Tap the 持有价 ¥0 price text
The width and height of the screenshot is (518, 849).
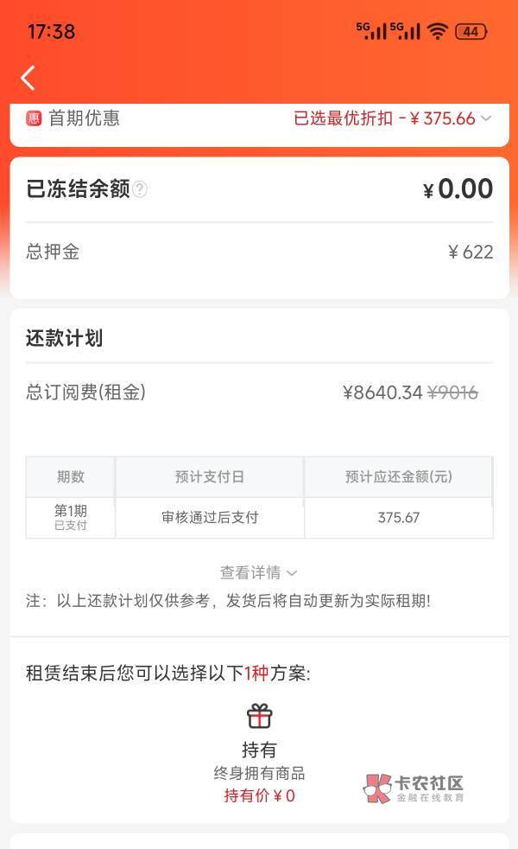tap(259, 795)
